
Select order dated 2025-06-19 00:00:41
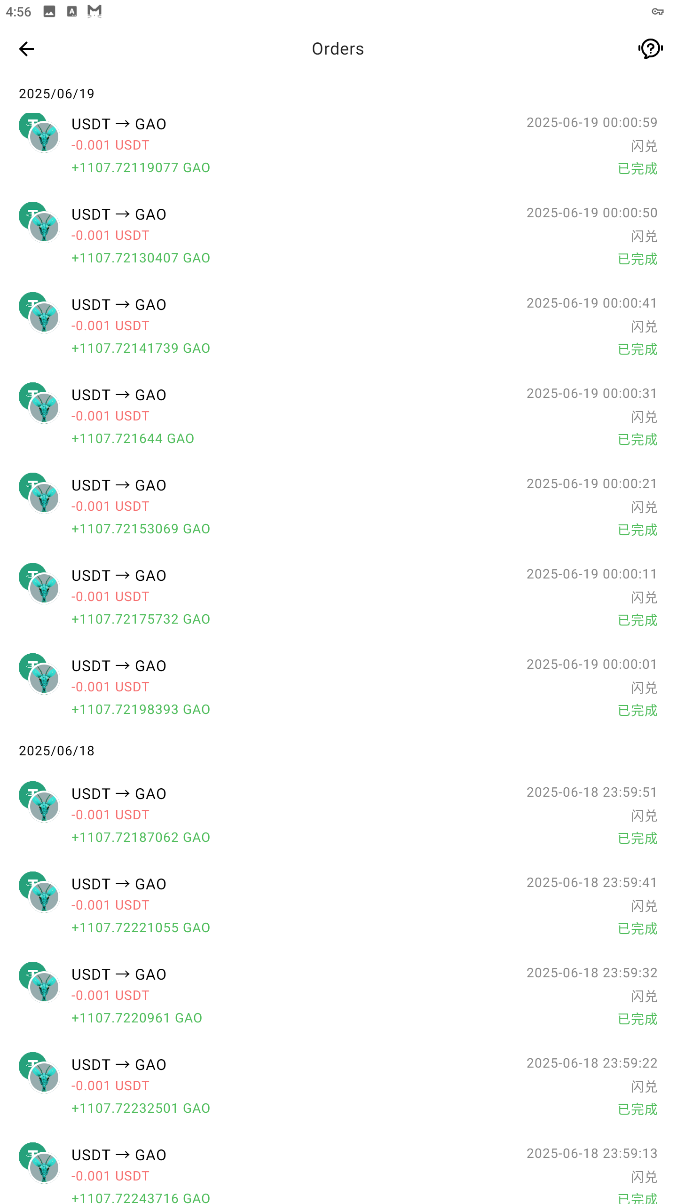(338, 325)
